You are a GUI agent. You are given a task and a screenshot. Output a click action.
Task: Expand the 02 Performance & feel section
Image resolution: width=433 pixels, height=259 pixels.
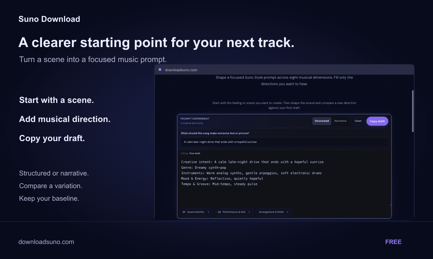coord(235,212)
